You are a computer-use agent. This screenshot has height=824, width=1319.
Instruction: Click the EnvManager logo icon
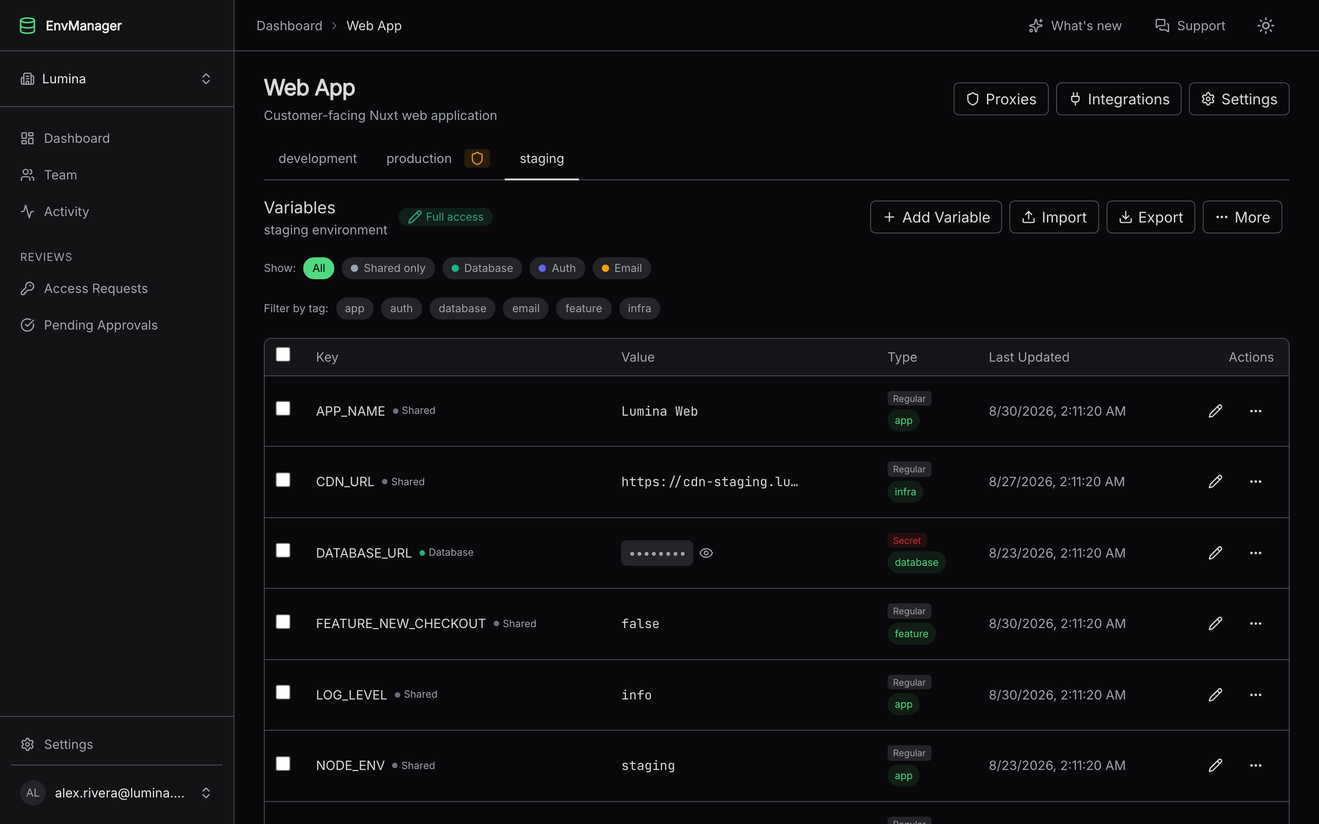pyautogui.click(x=27, y=26)
